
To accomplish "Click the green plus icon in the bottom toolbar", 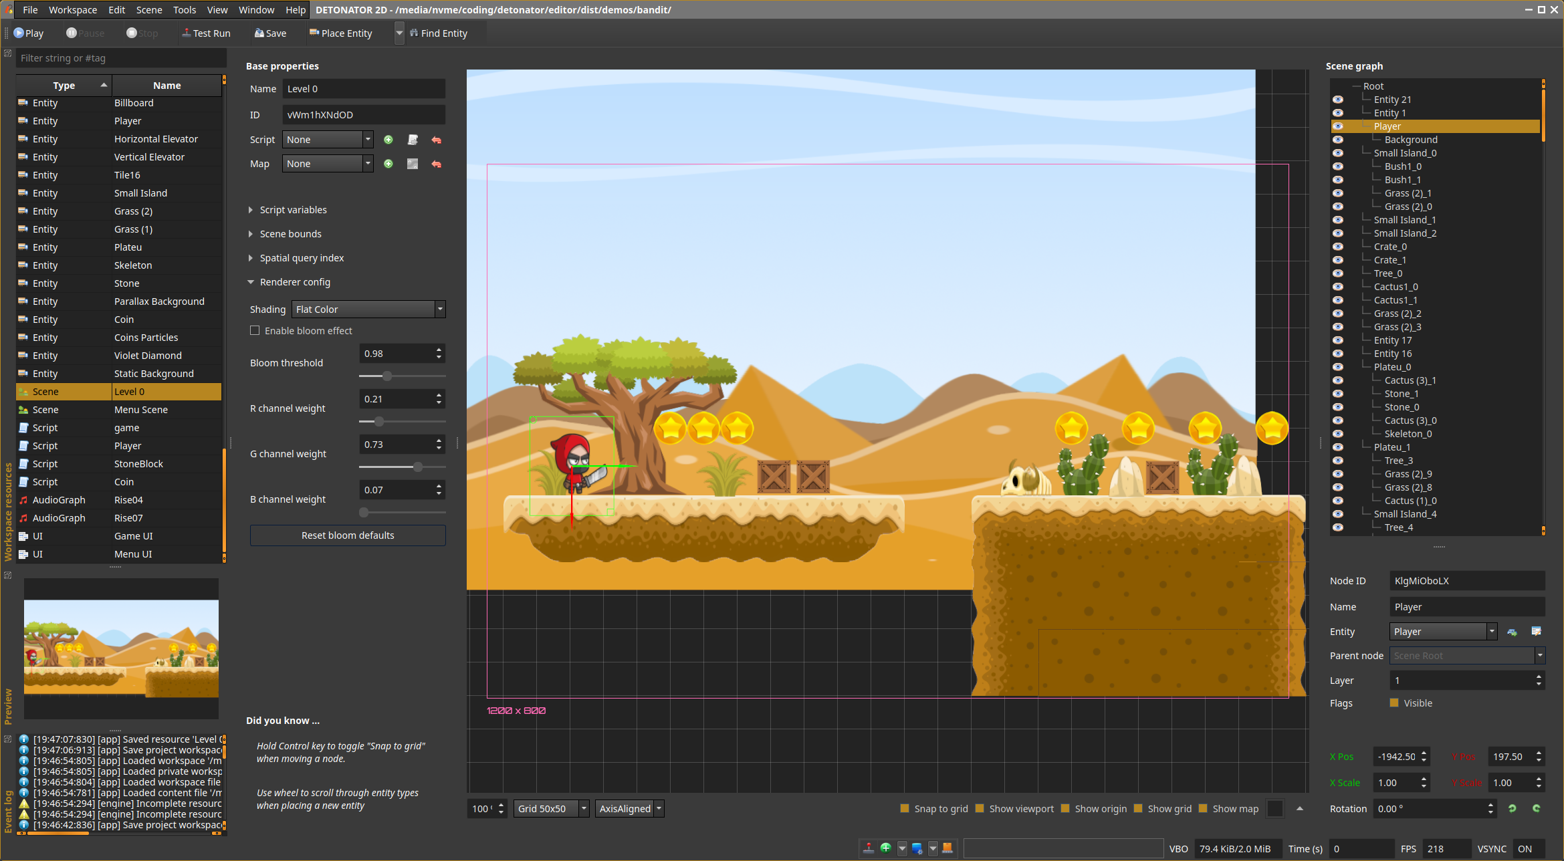I will click(885, 848).
